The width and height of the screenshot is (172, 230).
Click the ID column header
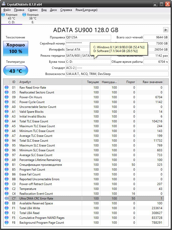[14, 82]
